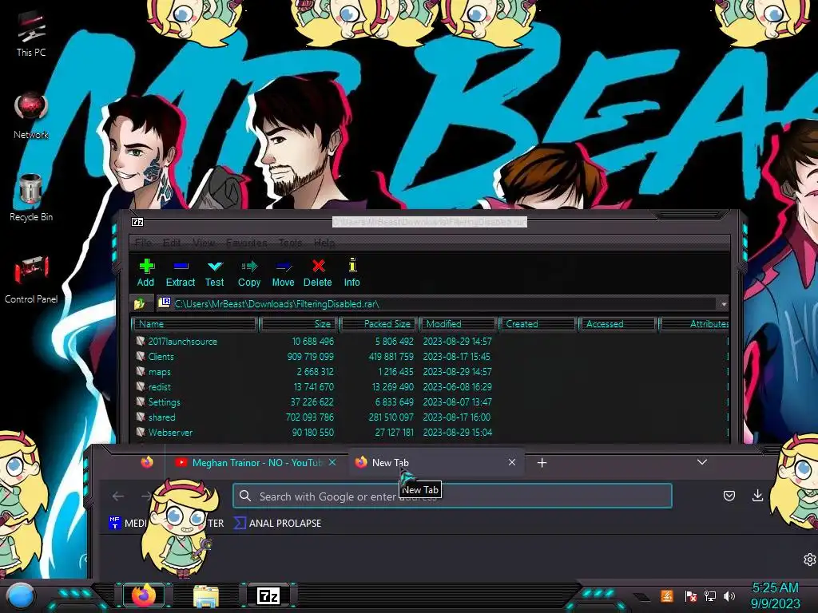The height and width of the screenshot is (613, 818).
Task: Expand the list all tabs chevron
Action: point(702,462)
